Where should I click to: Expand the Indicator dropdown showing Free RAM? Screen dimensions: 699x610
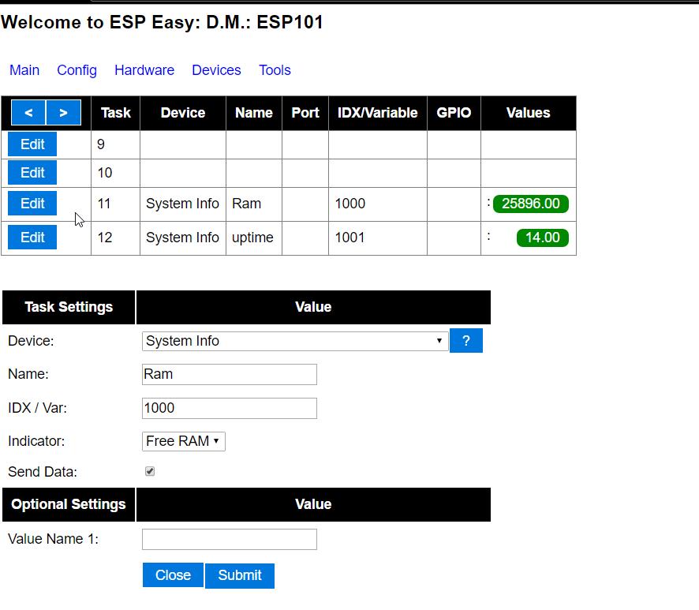click(x=183, y=441)
